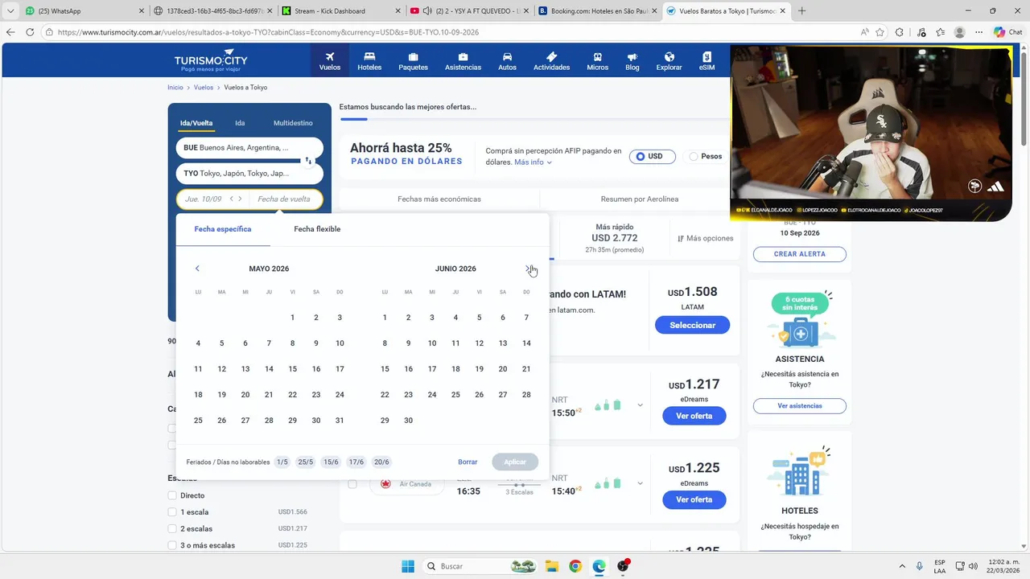
Task: Open new browser tab plus button
Action: pyautogui.click(x=801, y=11)
